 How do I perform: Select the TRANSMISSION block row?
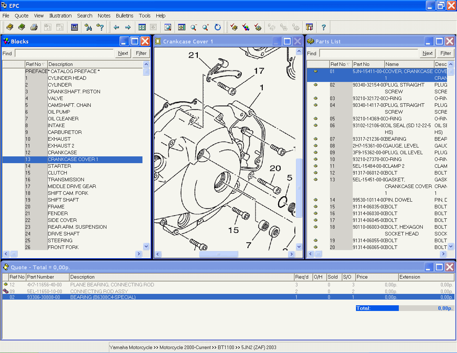(72, 180)
